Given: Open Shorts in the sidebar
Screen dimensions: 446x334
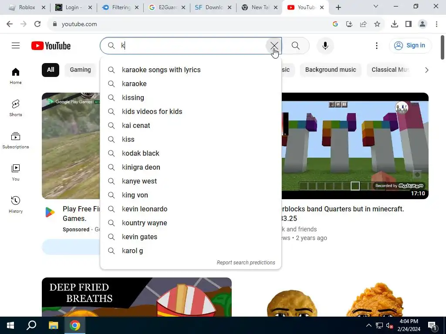Looking at the screenshot, I should pyautogui.click(x=16, y=108).
